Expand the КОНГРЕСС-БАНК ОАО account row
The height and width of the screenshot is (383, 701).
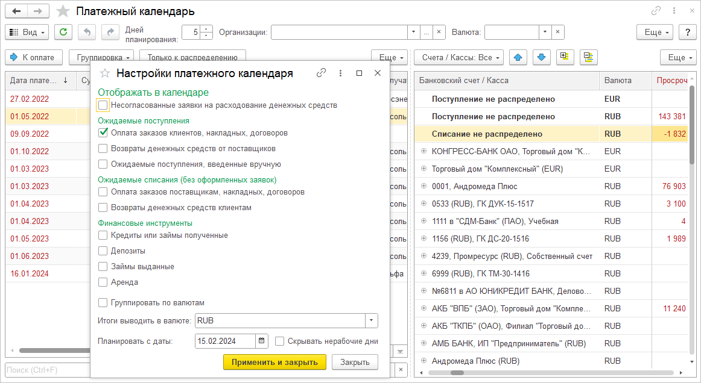pyautogui.click(x=423, y=152)
